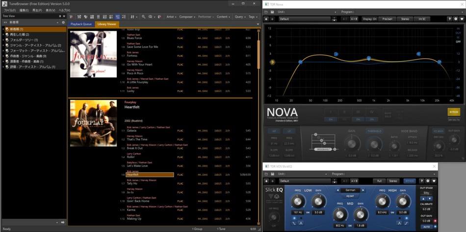
Task: Click the heart icon in SlickEQ
Action: coord(434,181)
